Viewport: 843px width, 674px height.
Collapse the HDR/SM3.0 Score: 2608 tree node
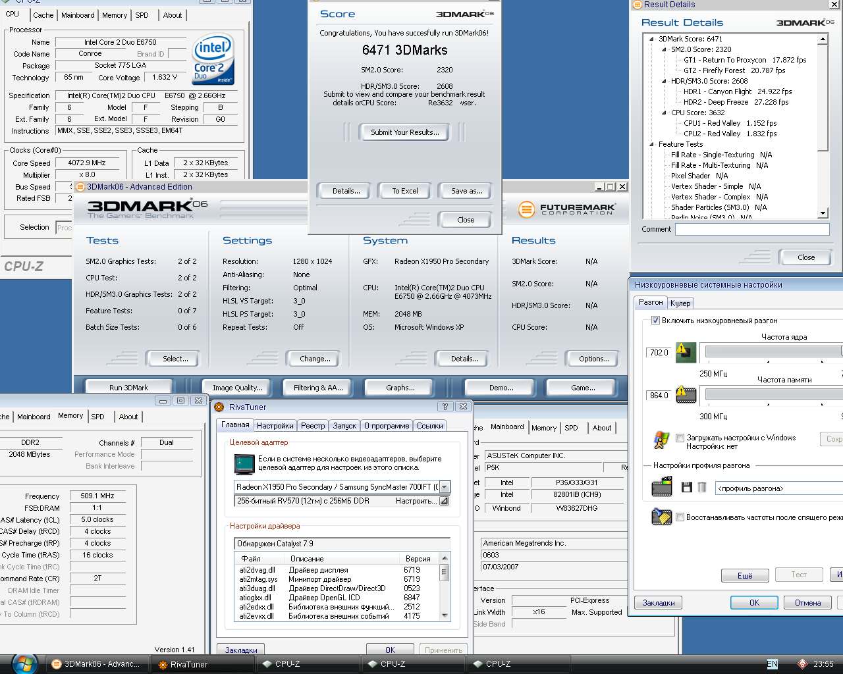tap(665, 81)
